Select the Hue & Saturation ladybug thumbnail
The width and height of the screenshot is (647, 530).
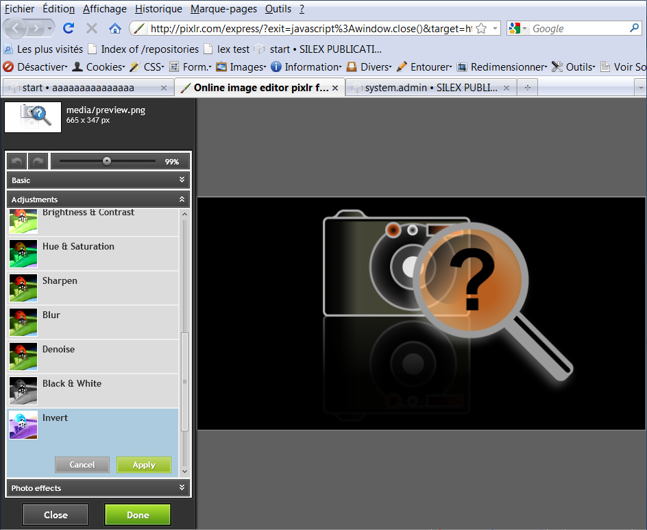coord(23,254)
